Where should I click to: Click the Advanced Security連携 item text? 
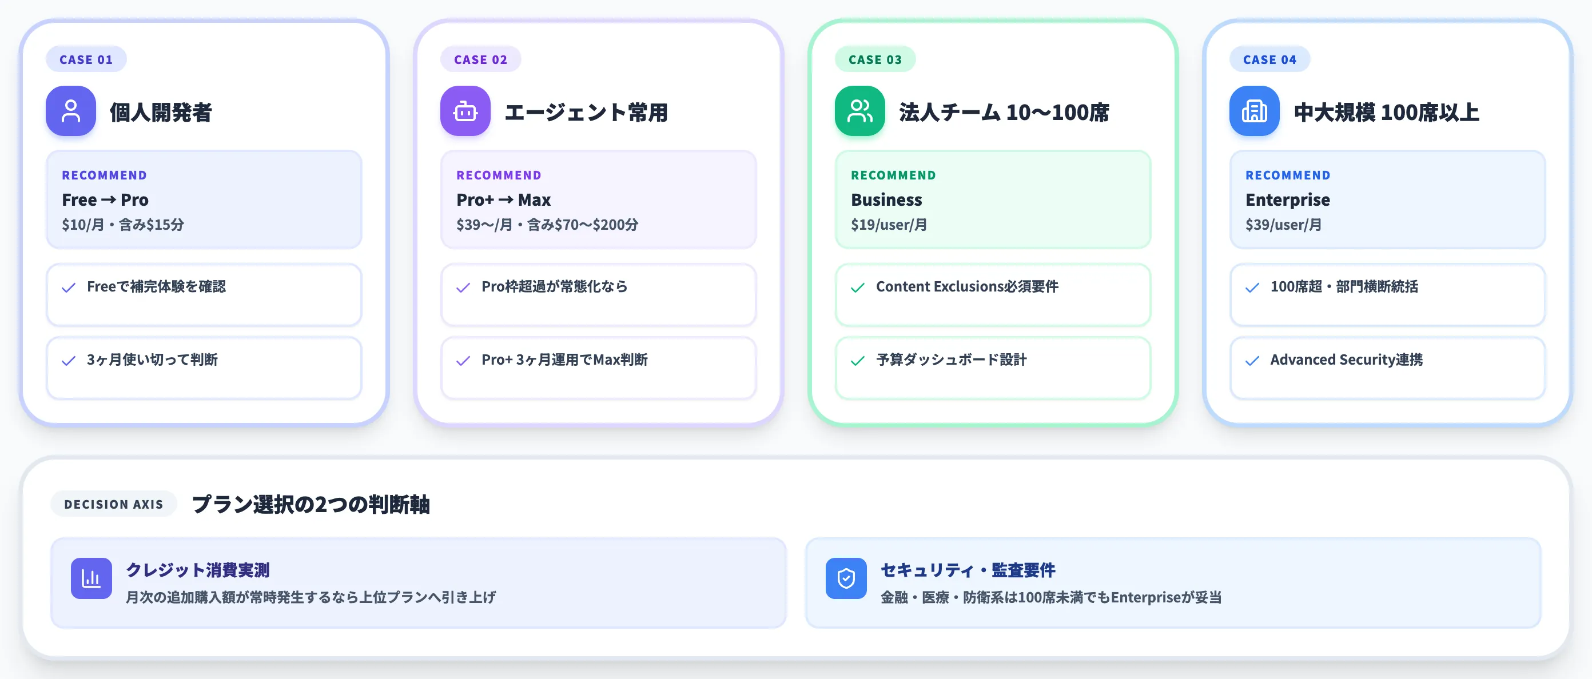[x=1346, y=360]
